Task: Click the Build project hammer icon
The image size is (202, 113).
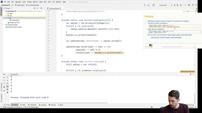Action: (145, 5)
